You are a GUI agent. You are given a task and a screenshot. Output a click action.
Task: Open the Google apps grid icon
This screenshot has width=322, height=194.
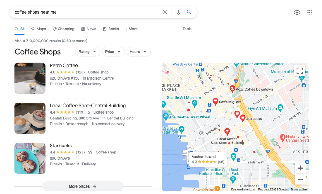point(309,13)
